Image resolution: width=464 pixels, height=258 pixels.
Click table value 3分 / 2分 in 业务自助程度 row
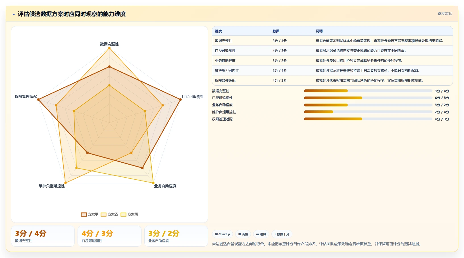(x=280, y=61)
